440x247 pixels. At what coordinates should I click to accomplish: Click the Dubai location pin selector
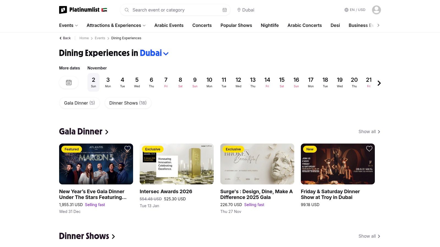(x=246, y=10)
